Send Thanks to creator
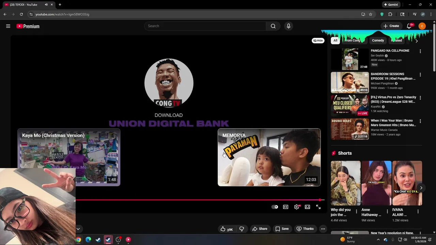This screenshot has height=245, width=436. point(305,229)
